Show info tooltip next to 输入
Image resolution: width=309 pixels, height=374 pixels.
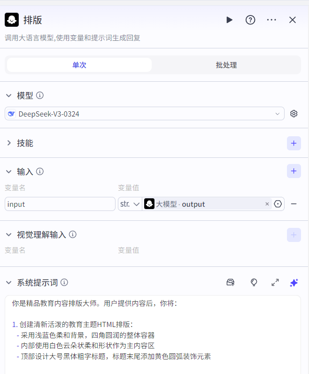coord(40,171)
